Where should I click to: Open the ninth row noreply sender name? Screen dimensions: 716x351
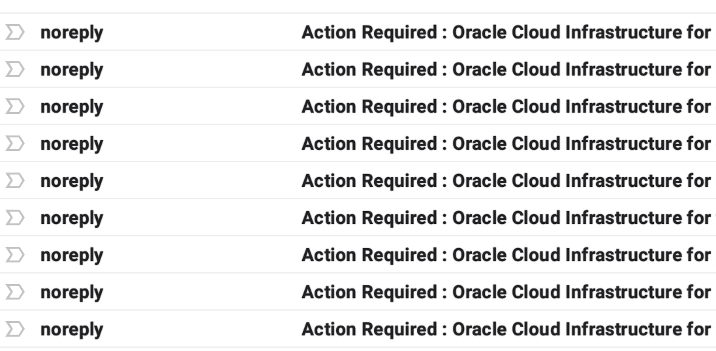[x=72, y=330]
